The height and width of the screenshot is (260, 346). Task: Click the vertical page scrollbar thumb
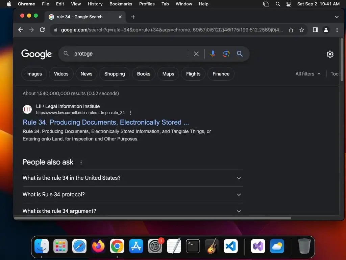pos(342,60)
